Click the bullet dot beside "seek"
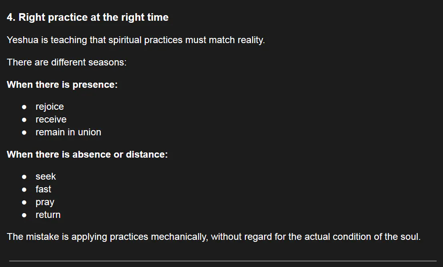 (x=24, y=177)
